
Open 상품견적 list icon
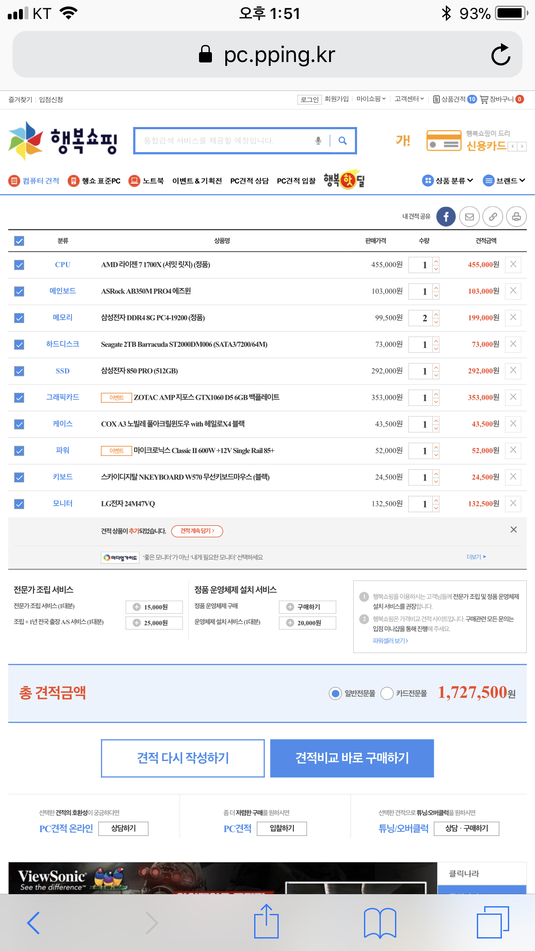(454, 99)
